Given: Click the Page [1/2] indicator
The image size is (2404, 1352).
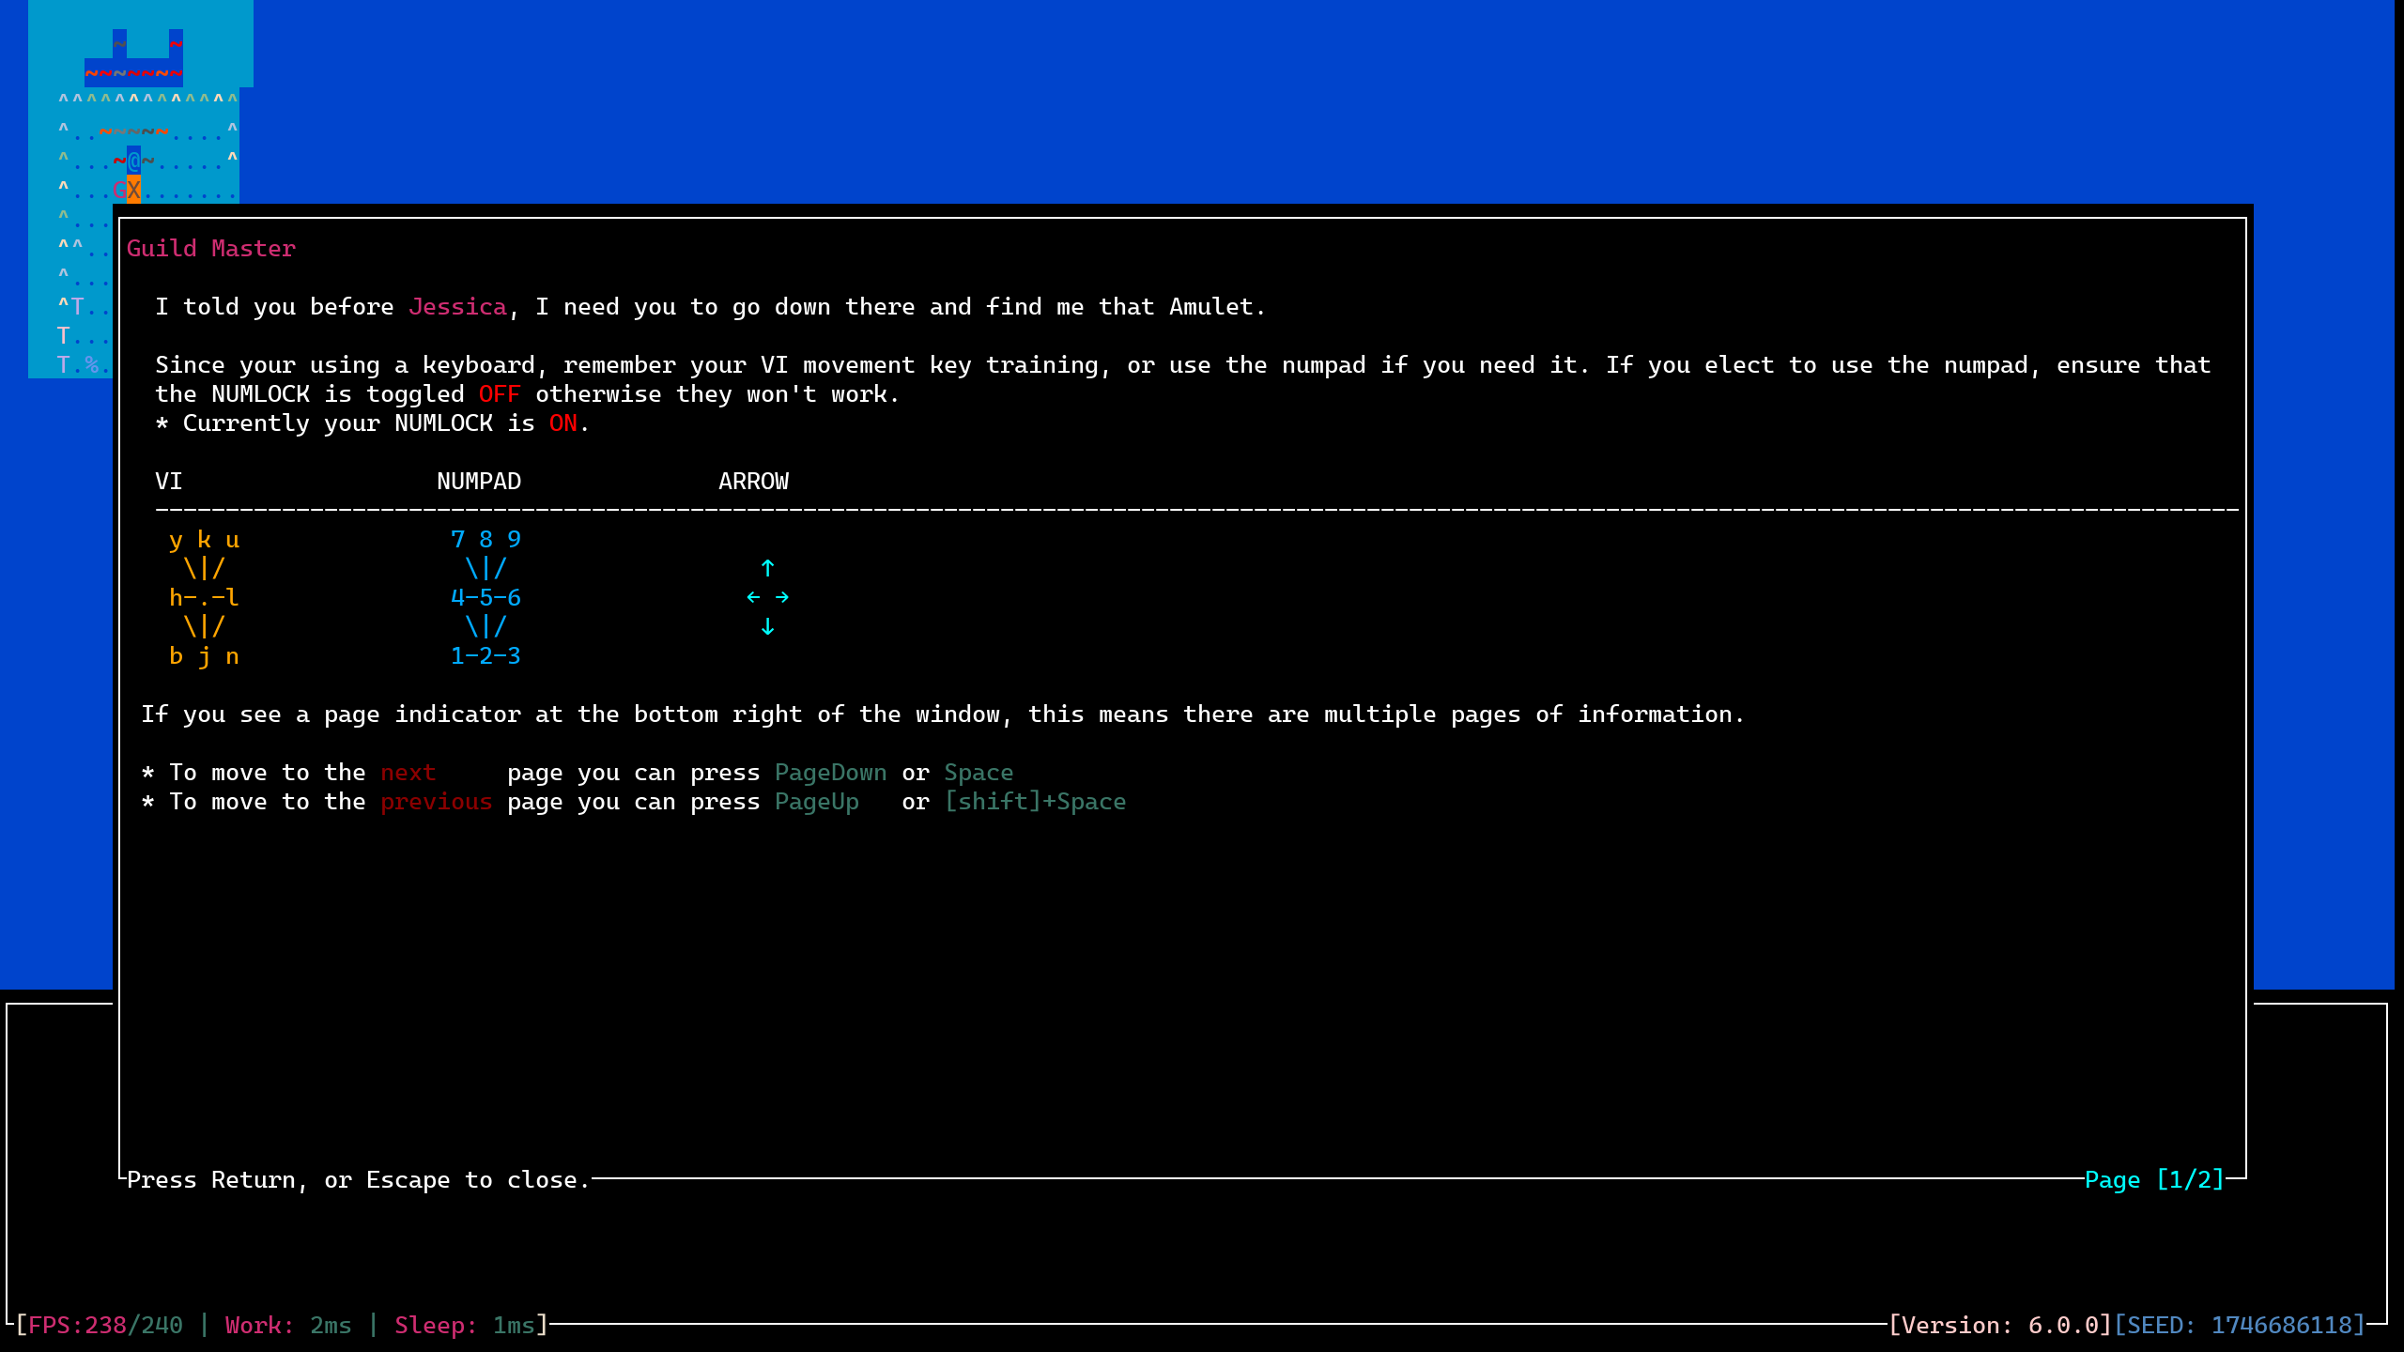Looking at the screenshot, I should tap(2153, 1179).
